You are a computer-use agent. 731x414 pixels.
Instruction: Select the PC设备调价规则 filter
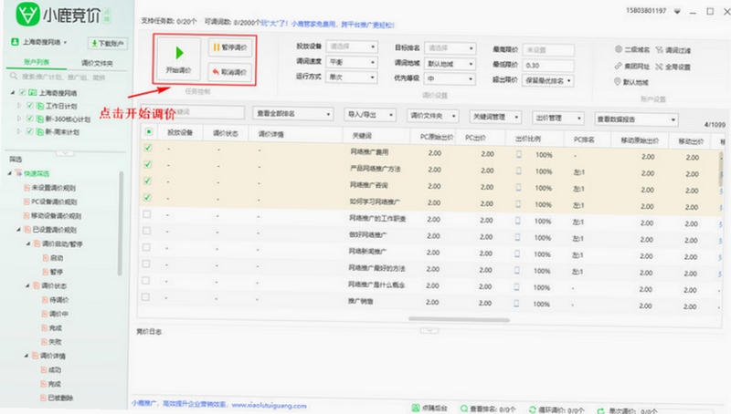(x=50, y=202)
